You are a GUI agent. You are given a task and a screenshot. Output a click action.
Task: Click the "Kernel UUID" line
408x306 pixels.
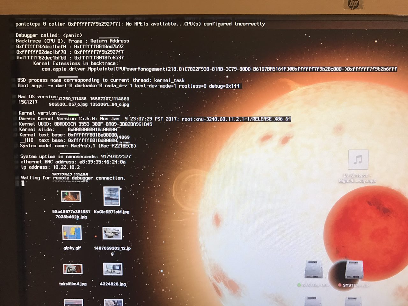[x=85, y=124]
